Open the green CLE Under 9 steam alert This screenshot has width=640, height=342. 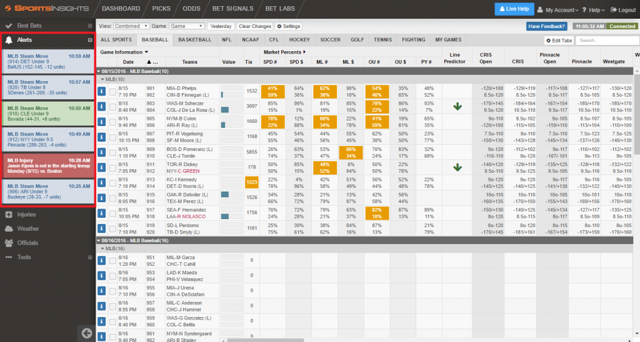pos(48,114)
